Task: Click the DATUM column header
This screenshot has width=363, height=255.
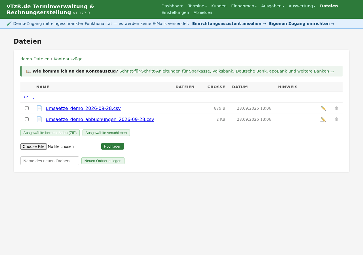Action: point(240,87)
